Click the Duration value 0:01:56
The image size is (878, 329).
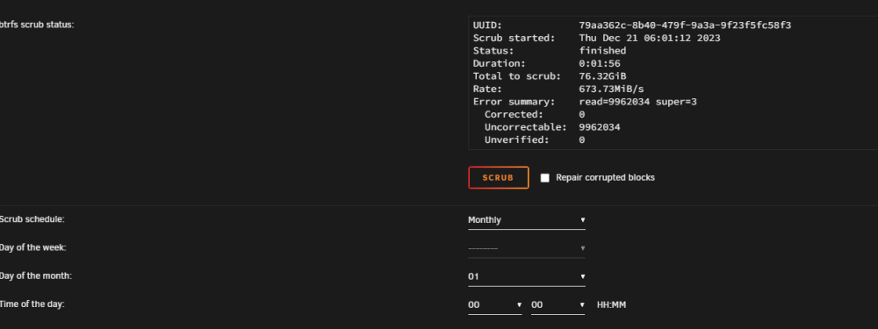pos(600,64)
